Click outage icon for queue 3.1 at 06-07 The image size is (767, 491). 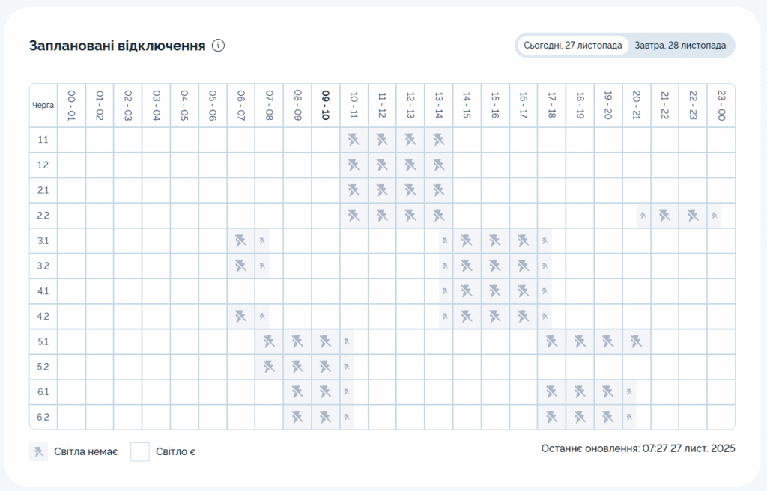pos(240,241)
